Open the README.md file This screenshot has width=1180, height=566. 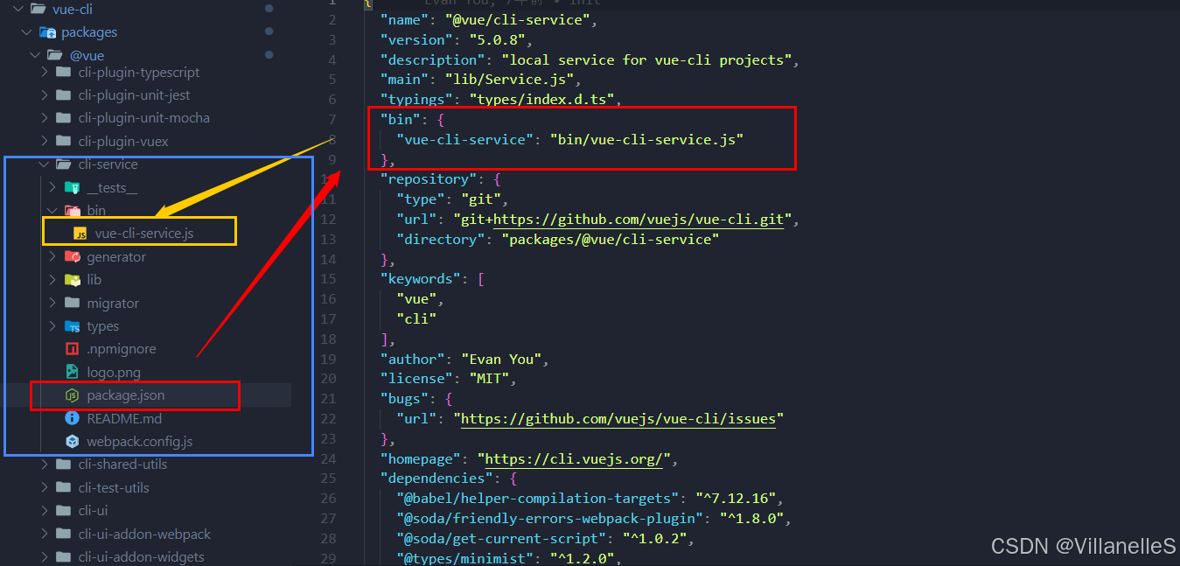click(x=124, y=418)
